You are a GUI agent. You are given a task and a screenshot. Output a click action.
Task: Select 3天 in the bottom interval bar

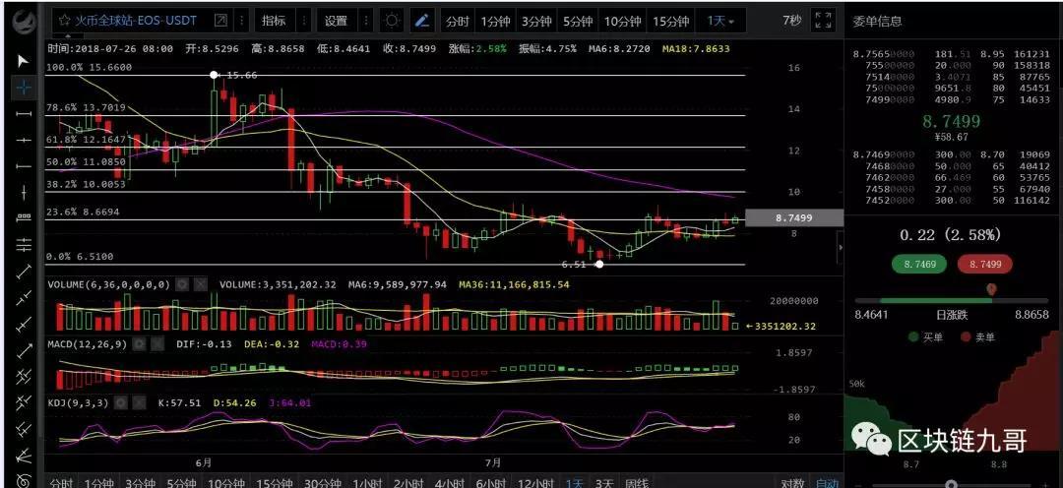tap(604, 482)
